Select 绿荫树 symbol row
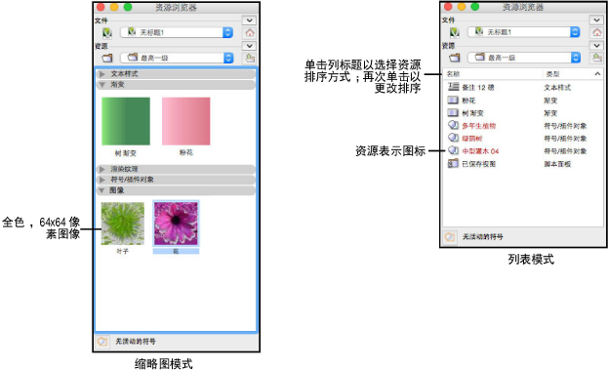Screen dimensions: 608x370 coord(523,138)
